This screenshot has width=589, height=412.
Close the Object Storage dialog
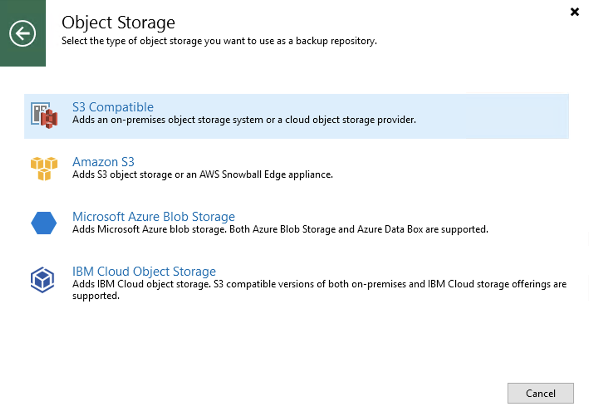(574, 12)
